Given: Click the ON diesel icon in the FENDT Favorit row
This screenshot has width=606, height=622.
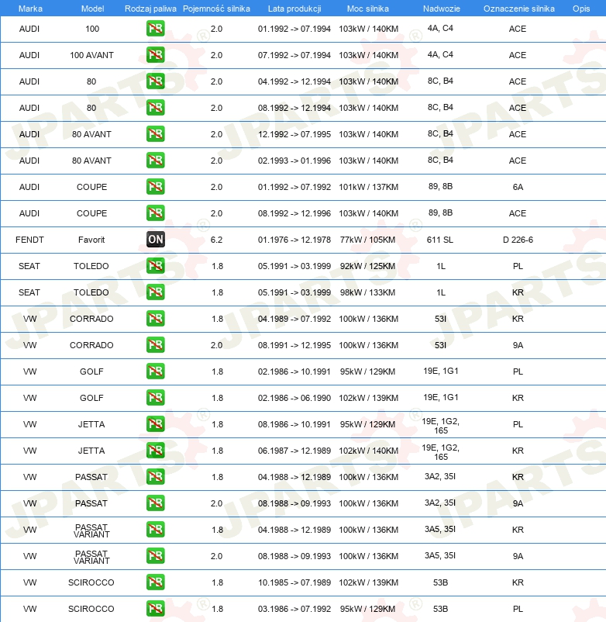Looking at the screenshot, I should pyautogui.click(x=155, y=239).
